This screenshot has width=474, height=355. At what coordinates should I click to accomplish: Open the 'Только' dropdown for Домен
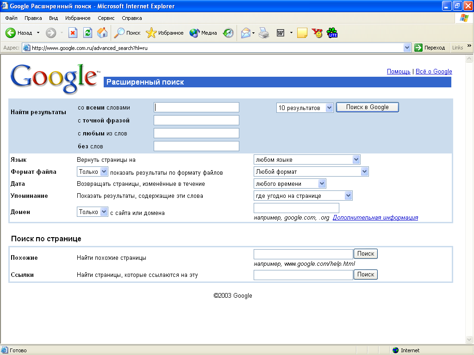click(92, 212)
